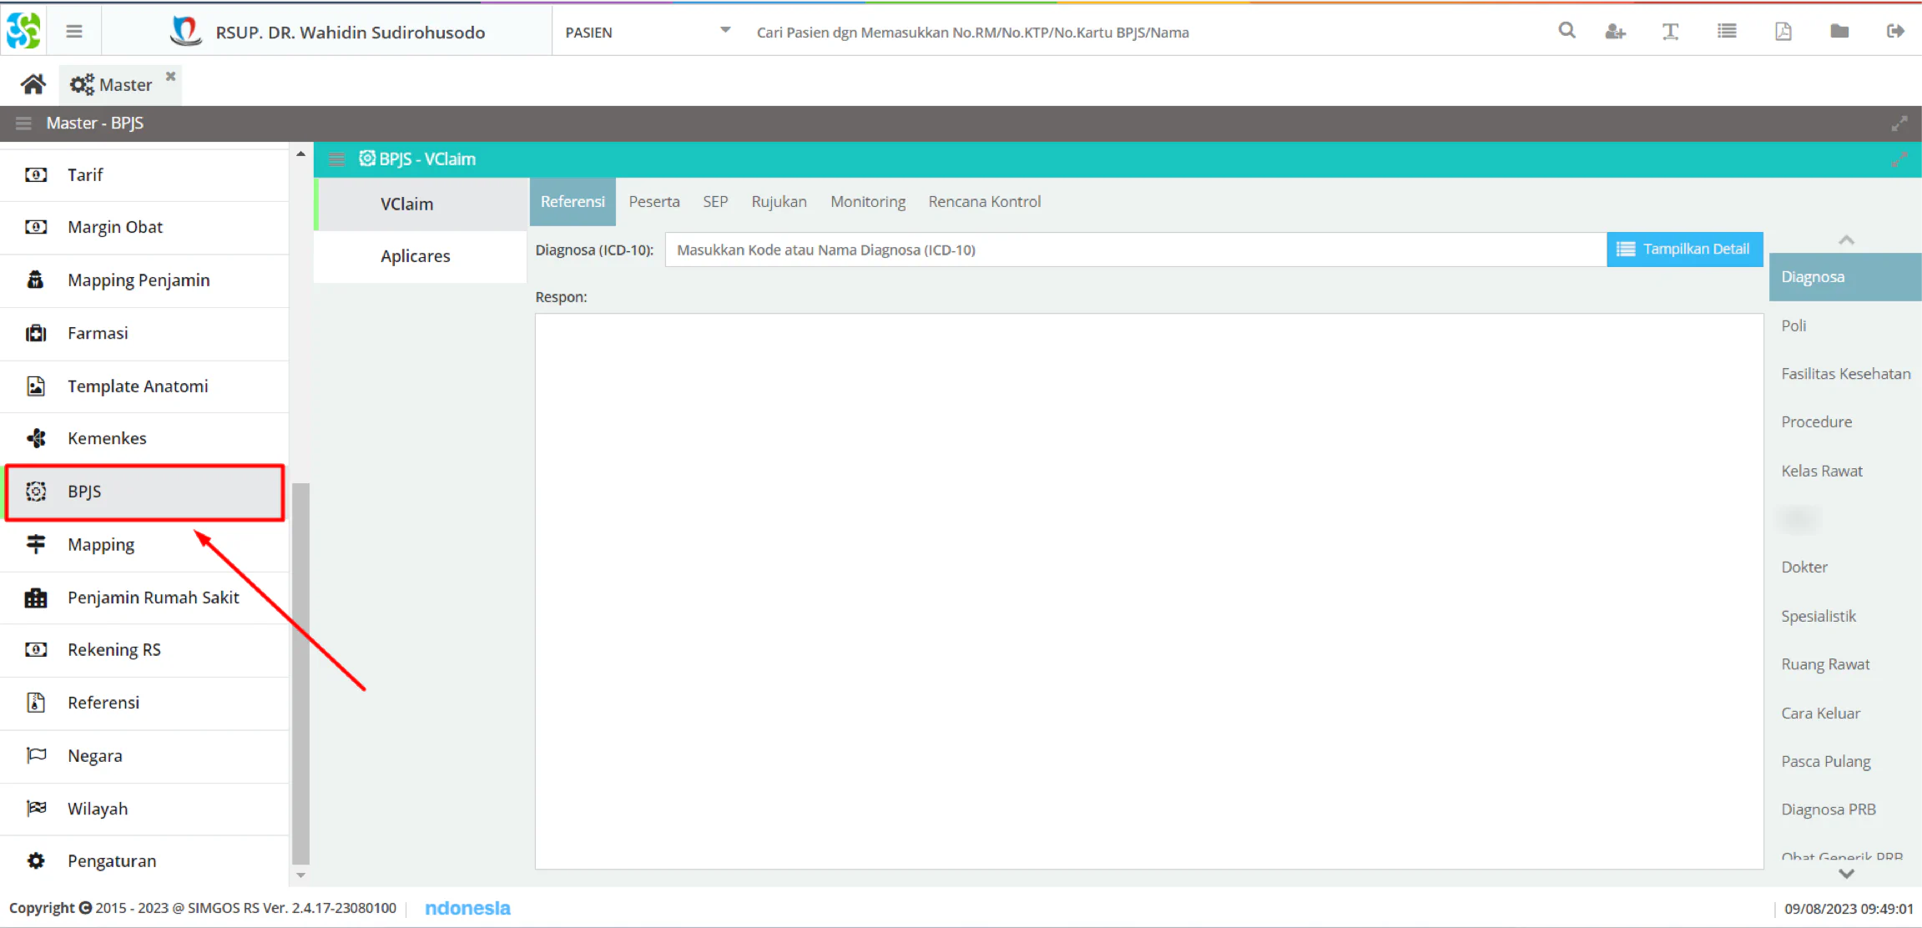
Task: Switch to the Monitoring tab
Action: click(868, 202)
